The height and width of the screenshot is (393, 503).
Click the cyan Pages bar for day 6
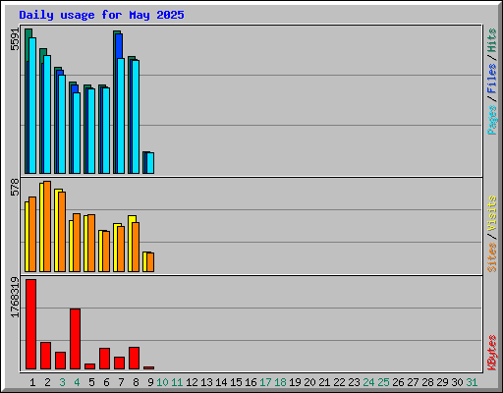pos(106,131)
